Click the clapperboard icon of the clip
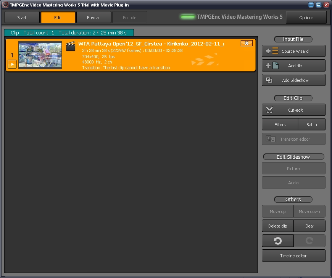The image size is (332, 278). coord(71,46)
